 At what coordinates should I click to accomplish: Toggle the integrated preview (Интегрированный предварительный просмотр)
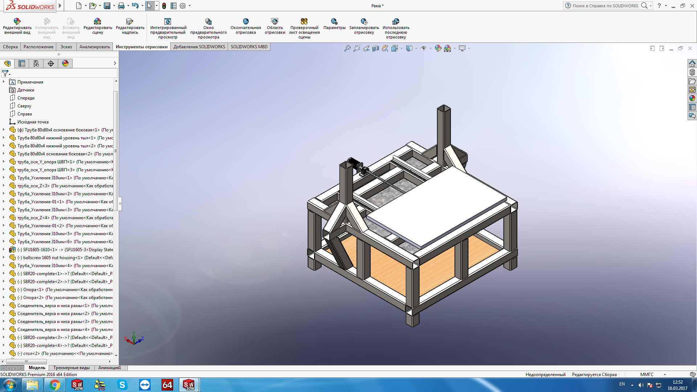click(x=168, y=22)
